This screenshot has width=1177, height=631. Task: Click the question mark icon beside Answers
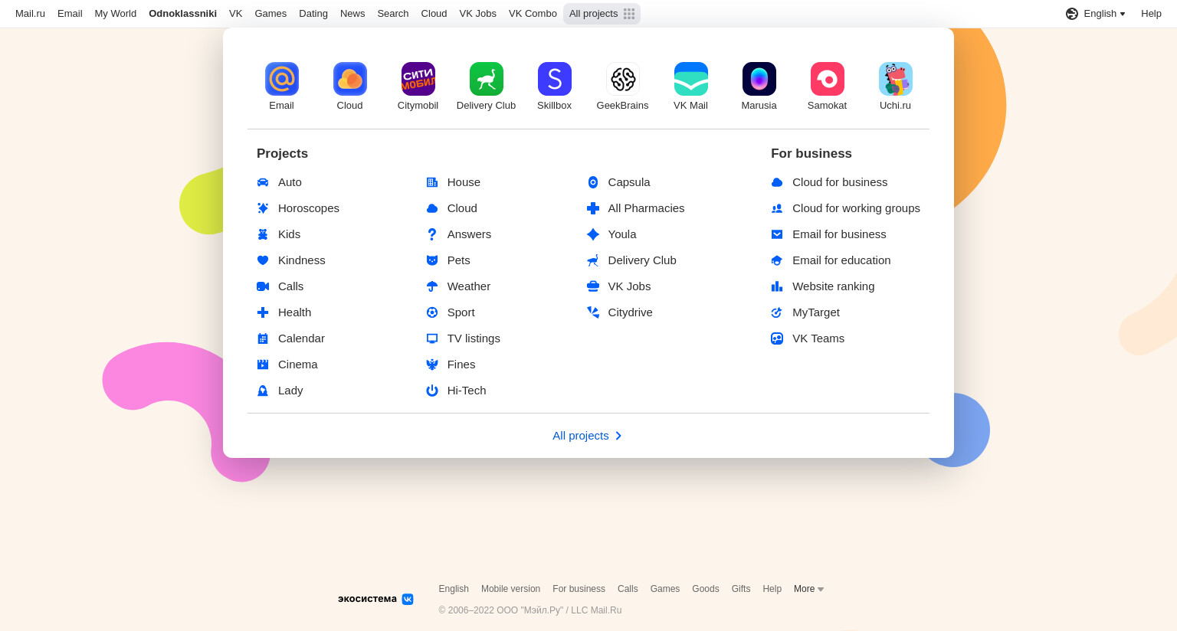(x=432, y=234)
